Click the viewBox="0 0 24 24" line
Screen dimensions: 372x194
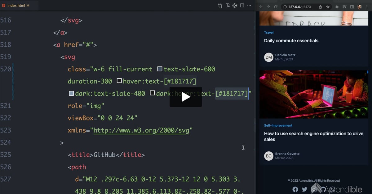click(x=103, y=118)
